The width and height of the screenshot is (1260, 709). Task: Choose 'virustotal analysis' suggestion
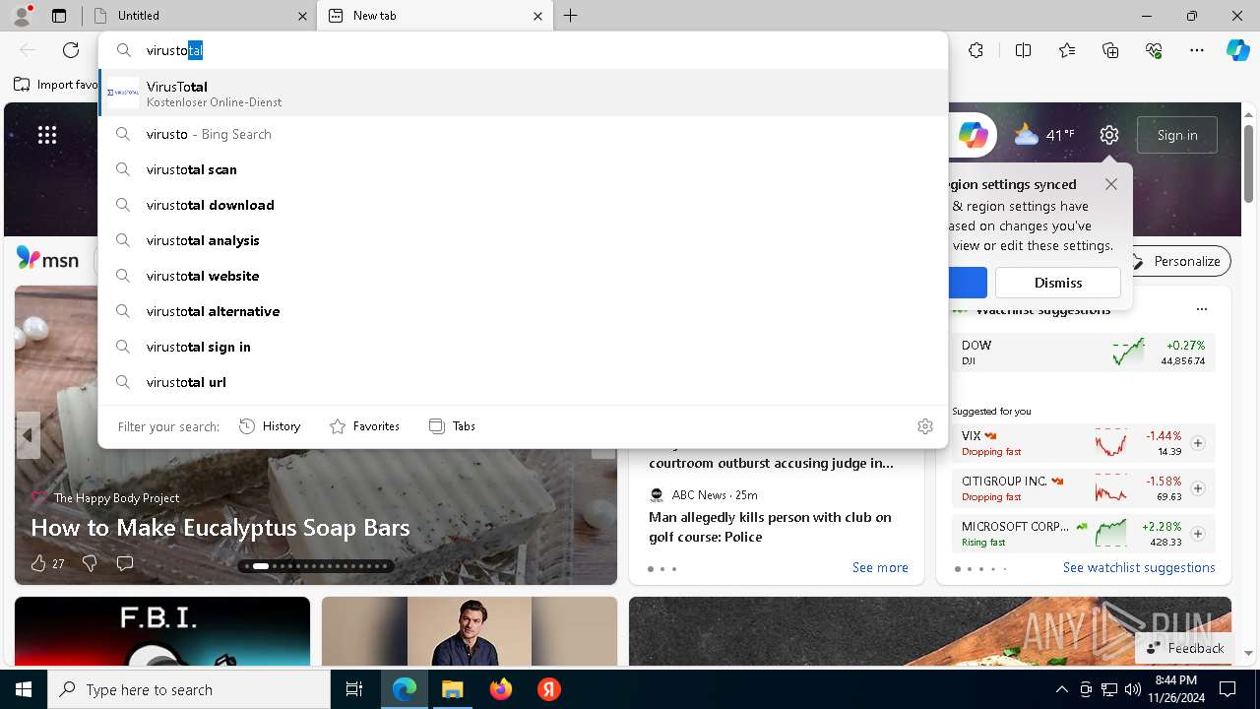pyautogui.click(x=523, y=240)
